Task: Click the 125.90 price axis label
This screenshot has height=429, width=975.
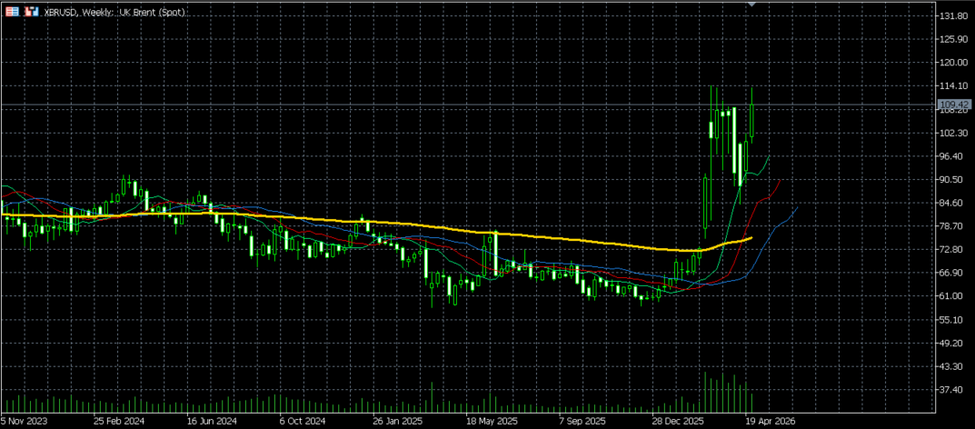Action: click(x=954, y=39)
